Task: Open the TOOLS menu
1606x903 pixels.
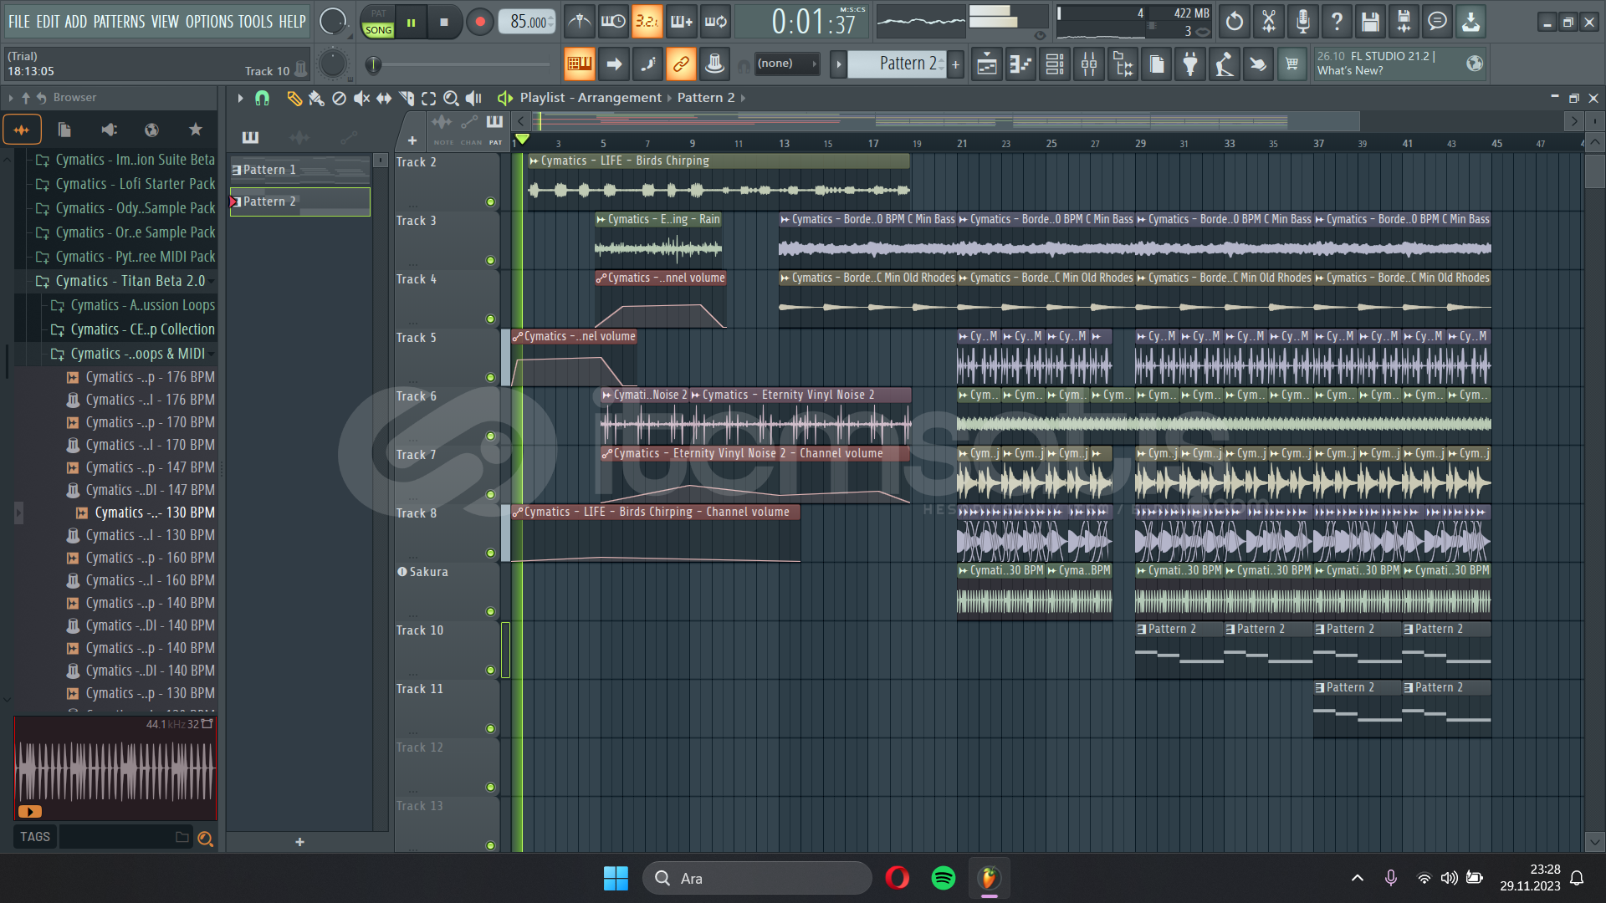Action: coord(255,22)
